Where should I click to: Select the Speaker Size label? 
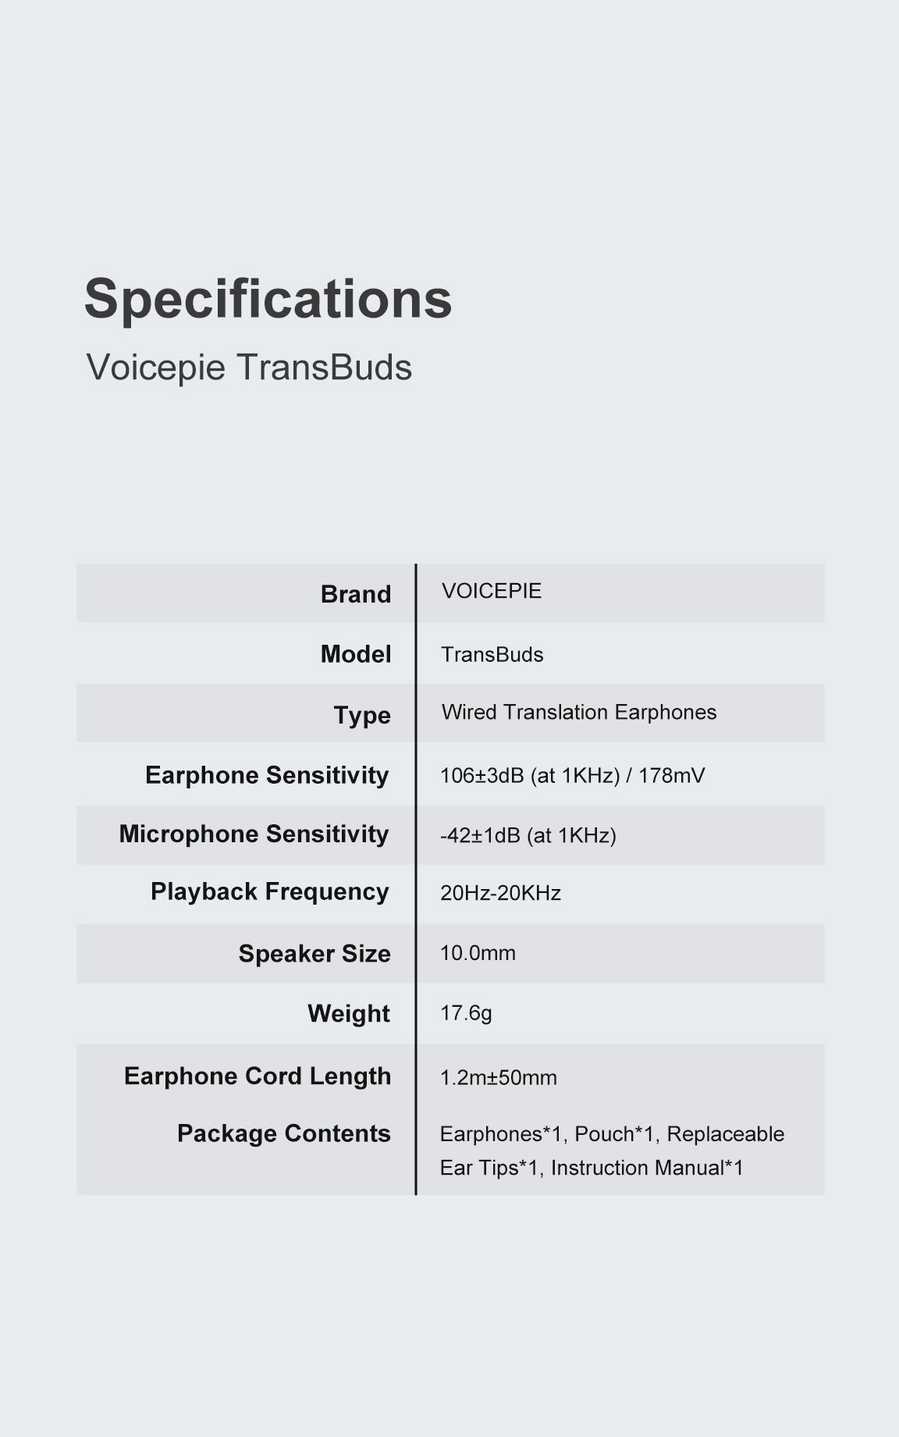pyautogui.click(x=314, y=954)
